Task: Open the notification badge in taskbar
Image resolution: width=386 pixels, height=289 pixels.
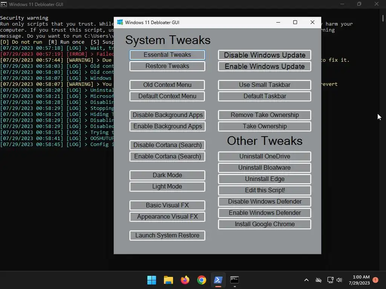Action: click(x=375, y=280)
